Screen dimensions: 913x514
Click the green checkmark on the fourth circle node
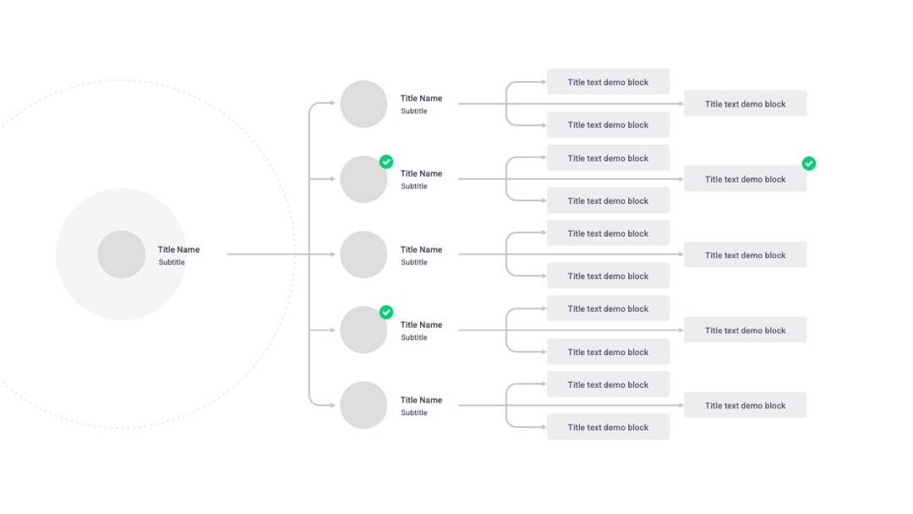click(x=386, y=313)
